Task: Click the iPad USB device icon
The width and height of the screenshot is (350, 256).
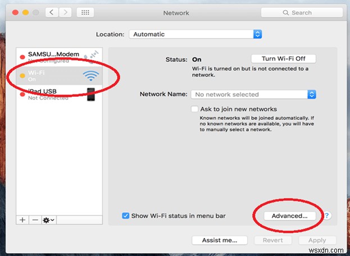Action: coord(91,95)
